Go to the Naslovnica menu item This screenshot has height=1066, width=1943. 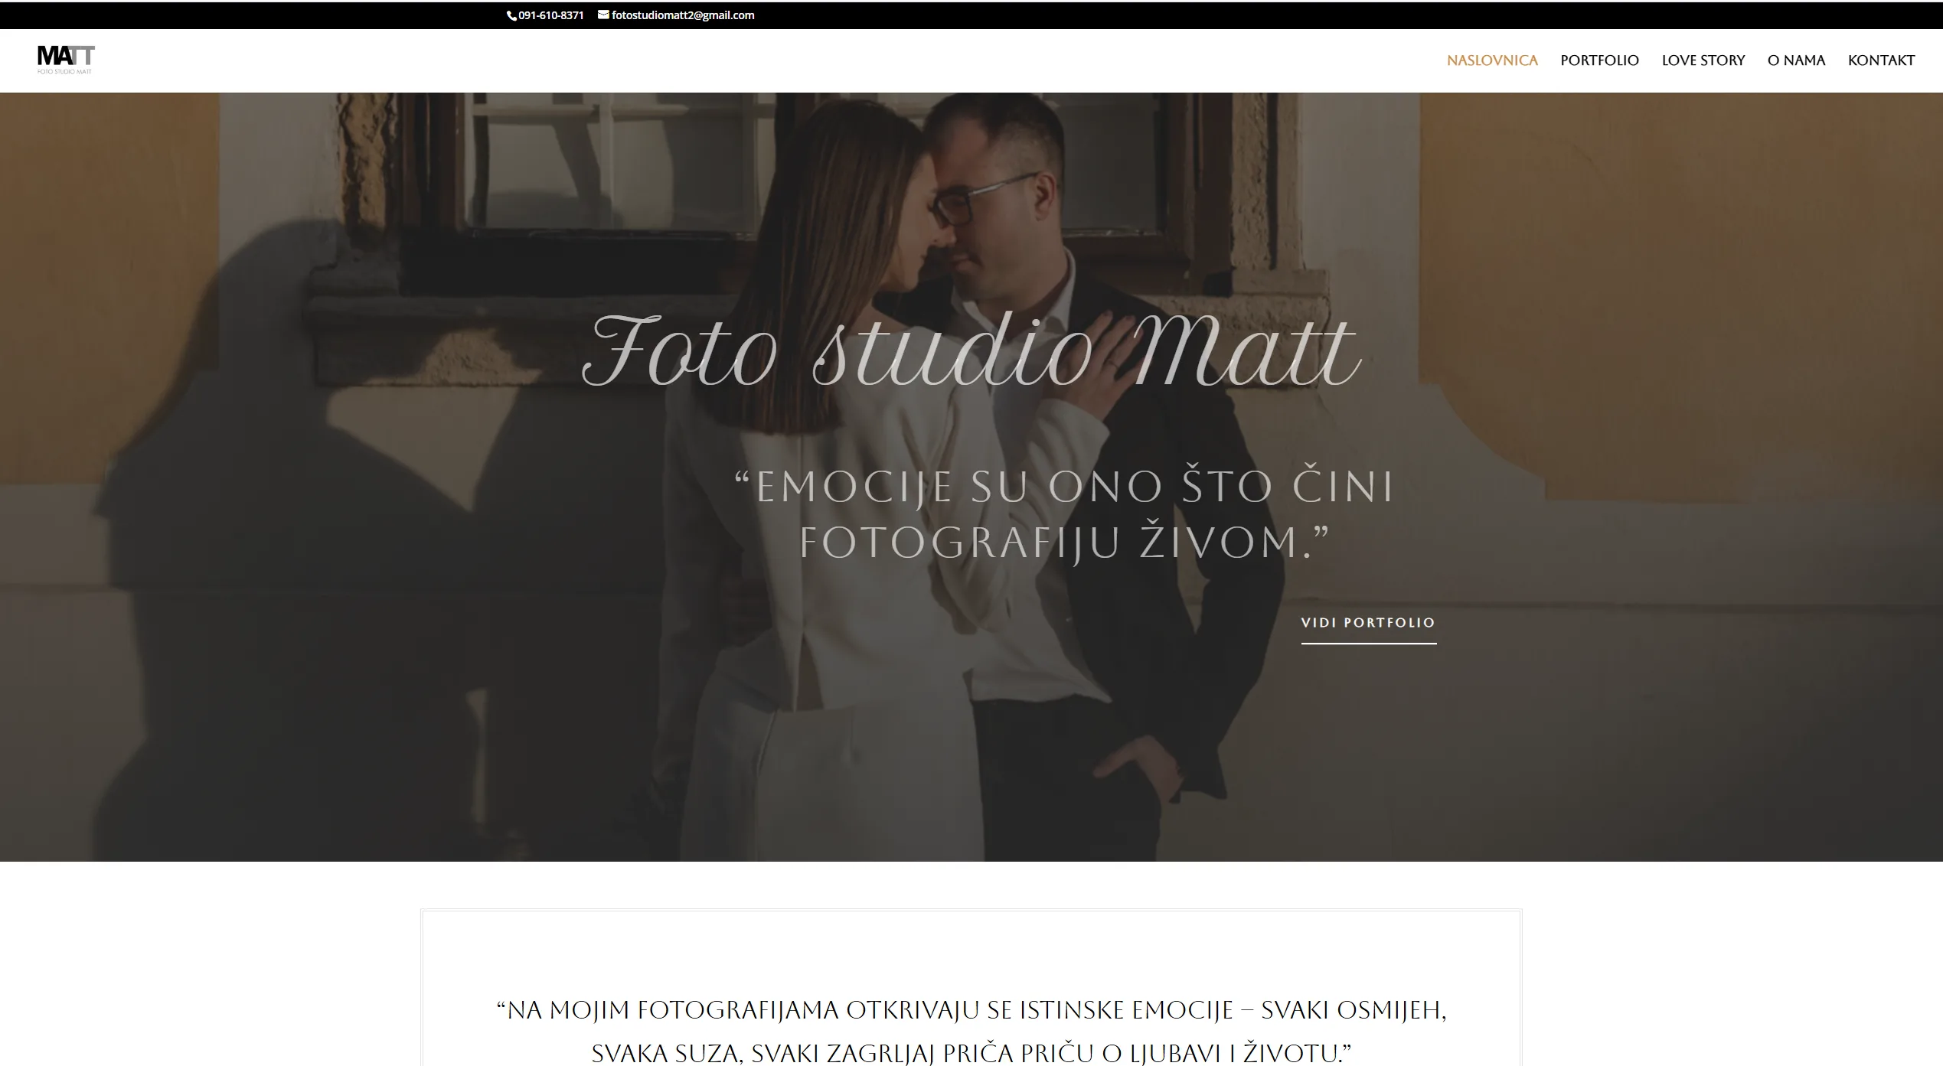coord(1492,60)
